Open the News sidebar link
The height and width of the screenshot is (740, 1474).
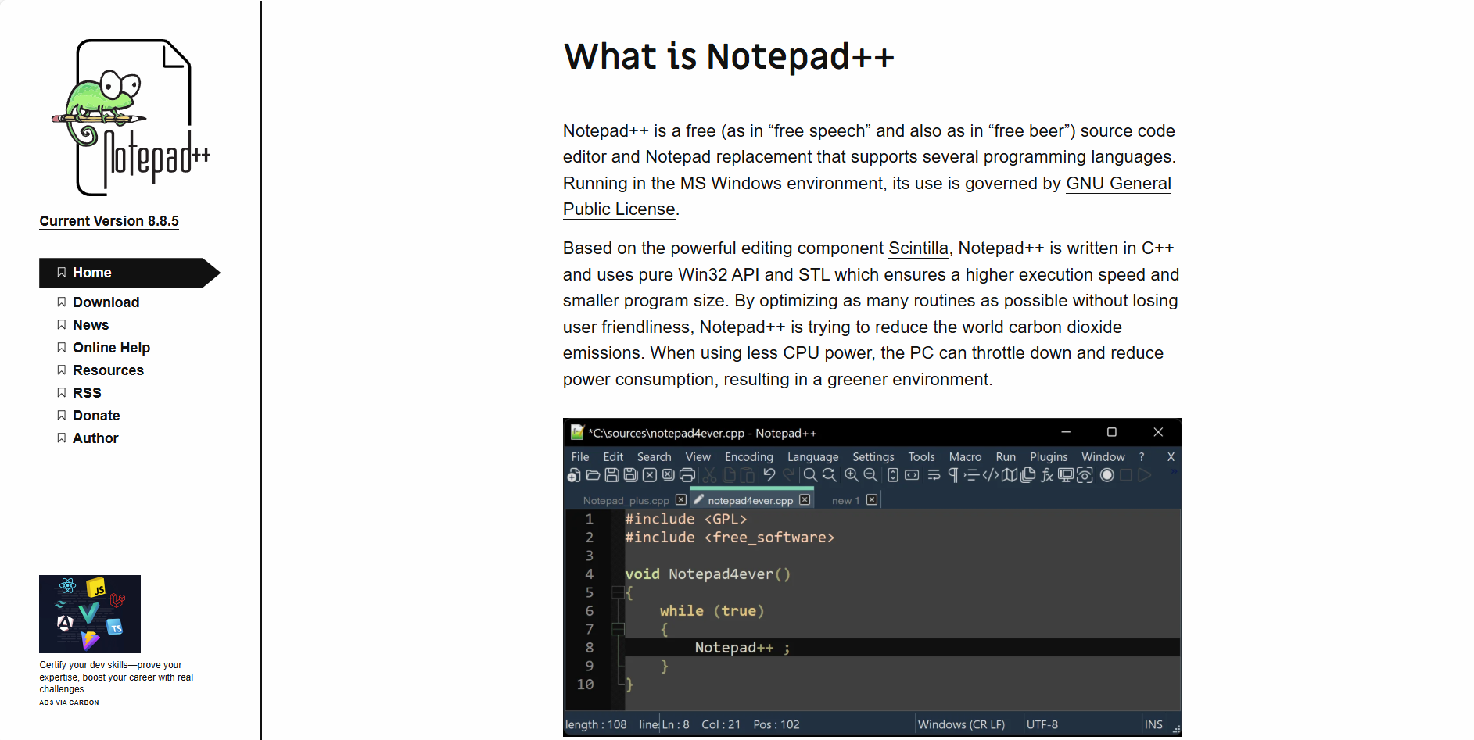(x=91, y=325)
